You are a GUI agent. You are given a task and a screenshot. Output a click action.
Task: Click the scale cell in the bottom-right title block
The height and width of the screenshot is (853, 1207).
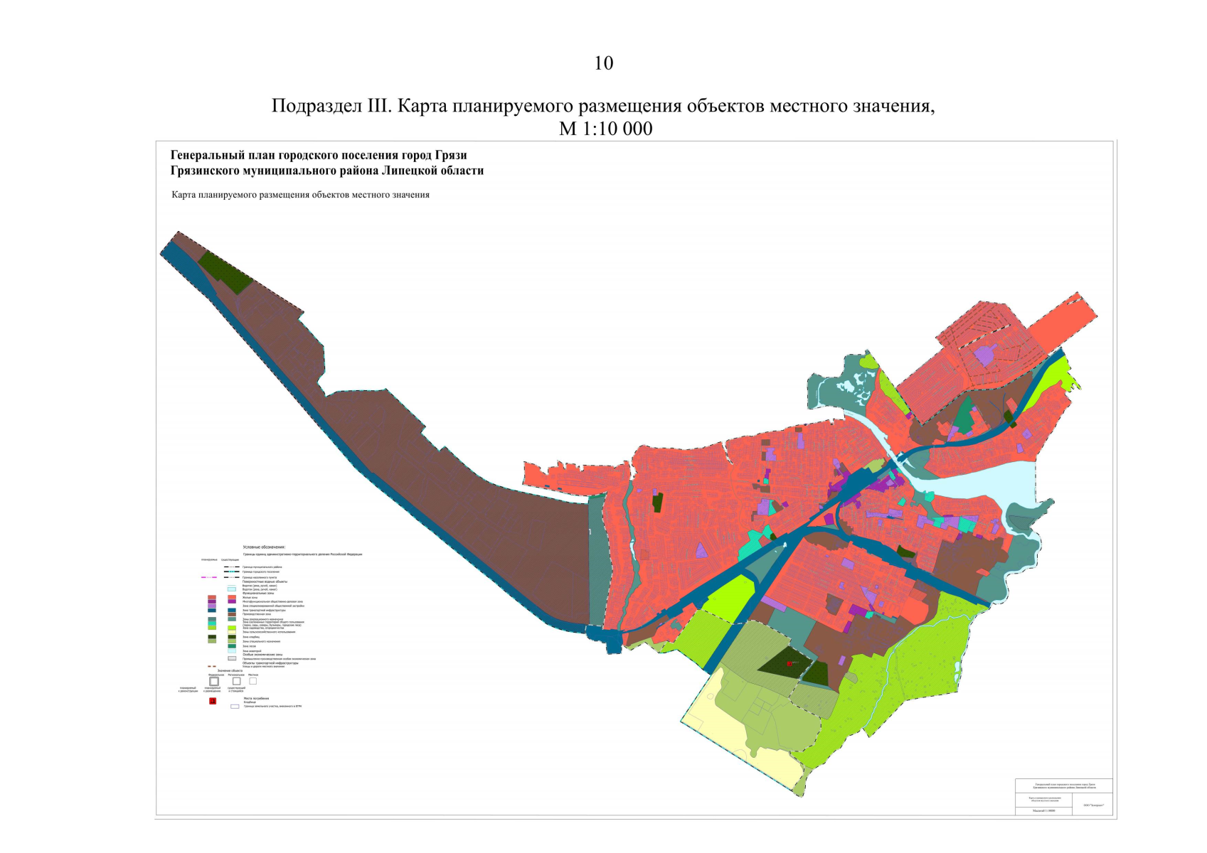(x=1043, y=811)
